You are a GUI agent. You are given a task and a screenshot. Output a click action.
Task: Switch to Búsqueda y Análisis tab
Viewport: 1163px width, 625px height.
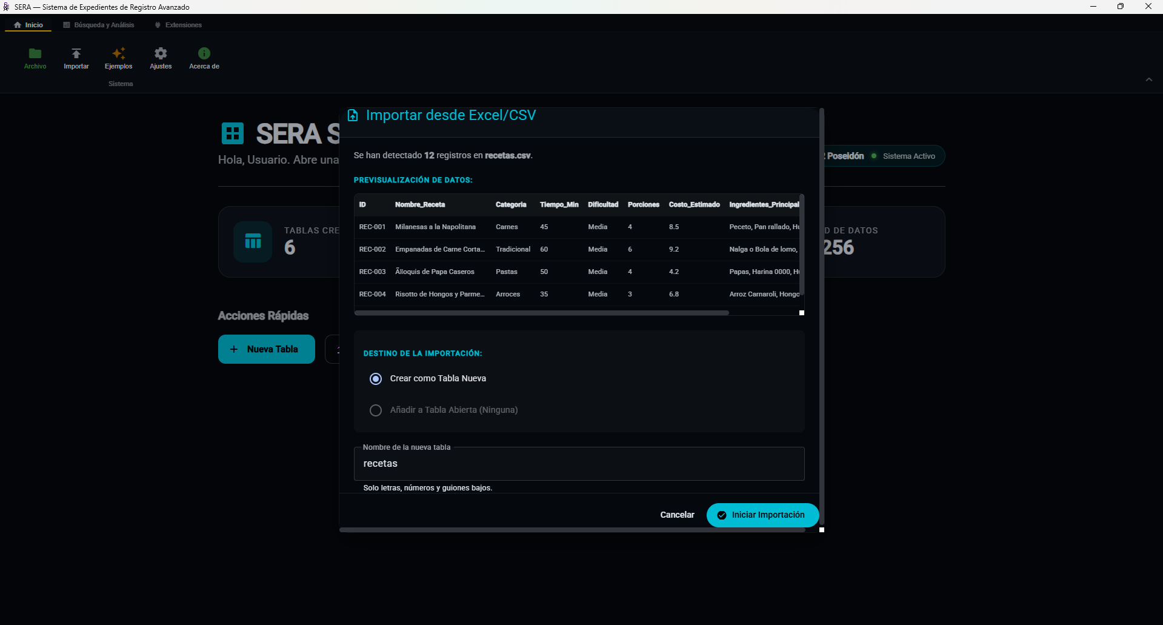[x=99, y=25]
